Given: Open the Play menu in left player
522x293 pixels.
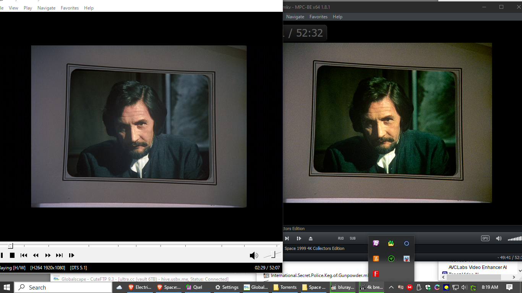Looking at the screenshot, I should click(28, 8).
